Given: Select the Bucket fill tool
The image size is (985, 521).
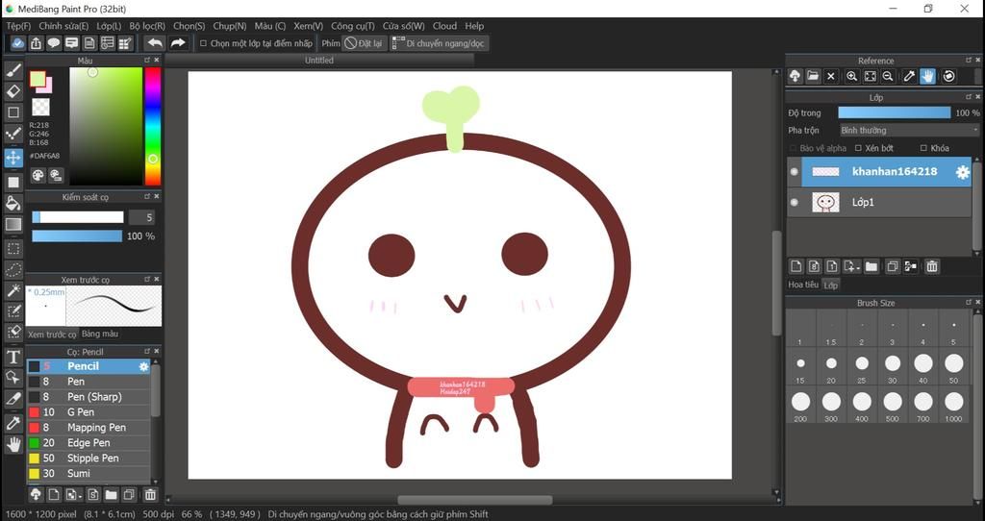Looking at the screenshot, I should pyautogui.click(x=13, y=203).
